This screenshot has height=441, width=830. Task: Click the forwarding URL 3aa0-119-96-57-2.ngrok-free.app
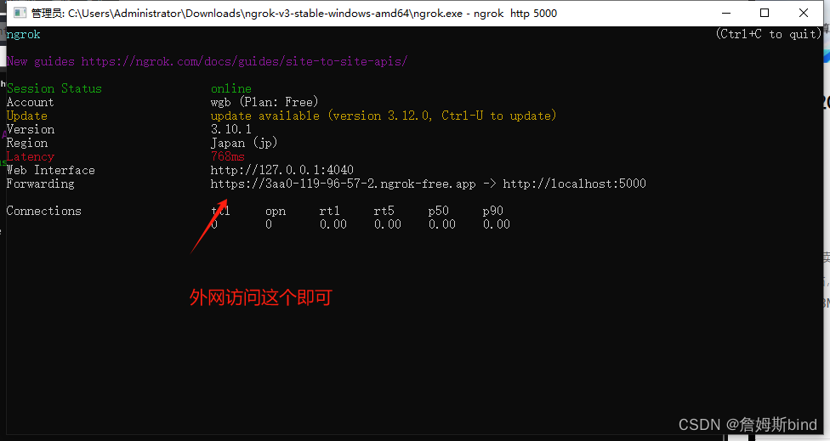343,184
